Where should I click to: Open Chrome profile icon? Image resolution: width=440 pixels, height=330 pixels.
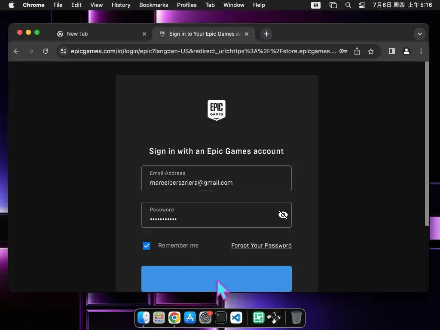[406, 51]
